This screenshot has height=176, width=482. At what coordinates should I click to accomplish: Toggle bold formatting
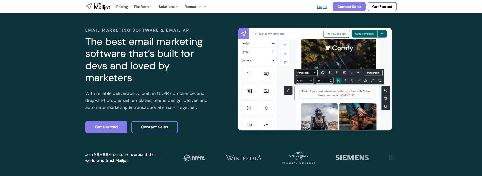click(338, 81)
